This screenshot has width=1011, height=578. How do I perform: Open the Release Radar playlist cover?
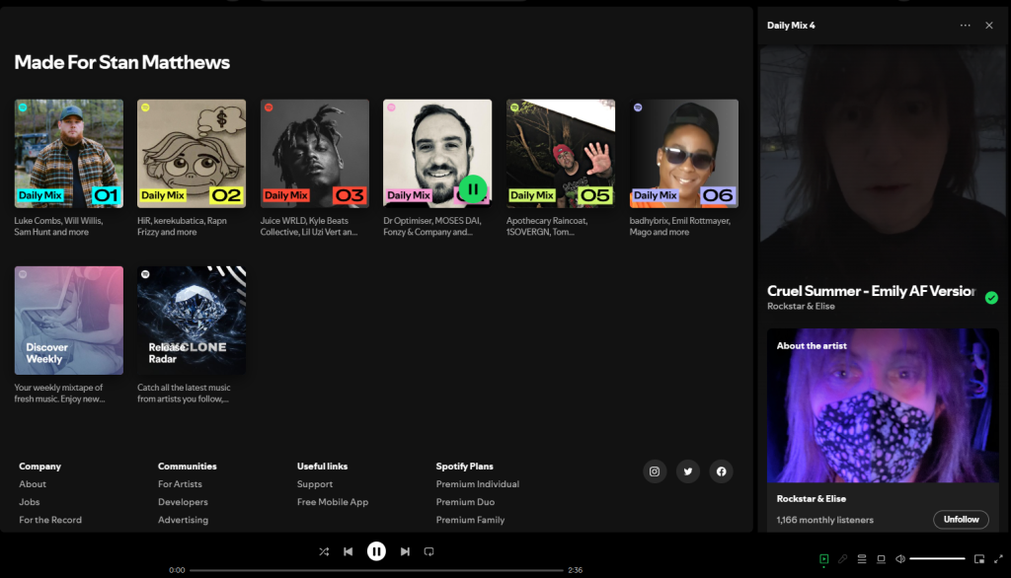[x=192, y=321]
